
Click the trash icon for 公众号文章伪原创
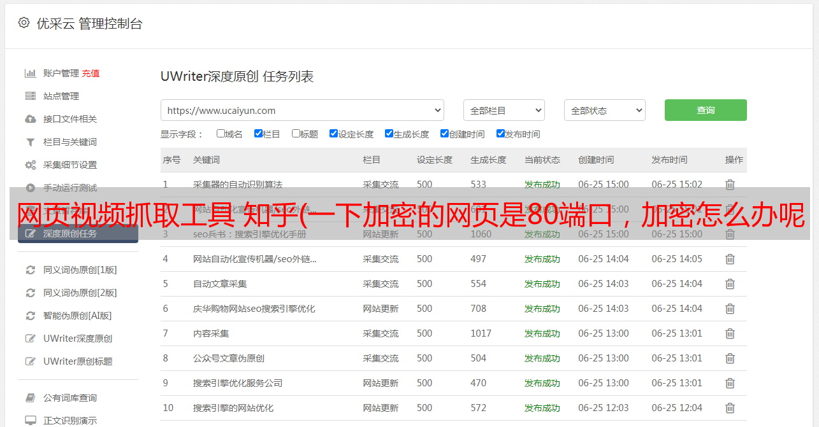tap(730, 358)
